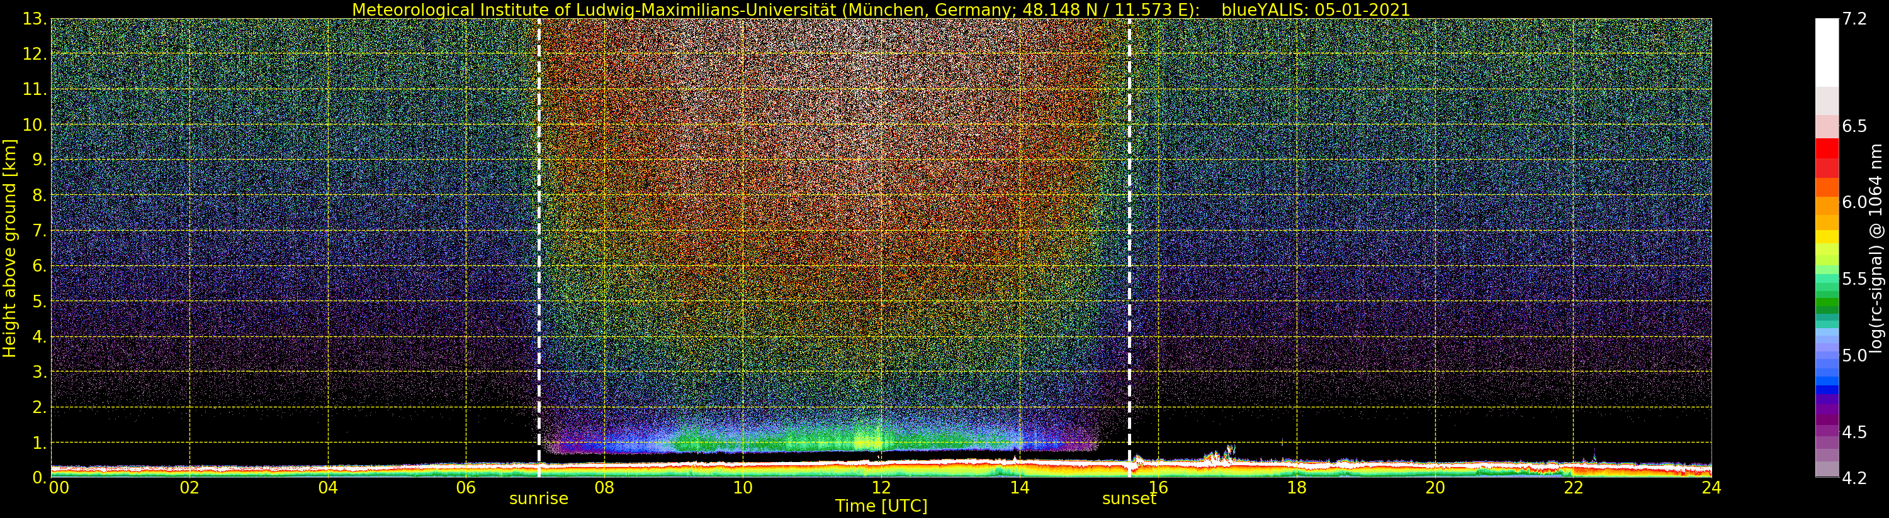Viewport: 1889px width, 518px height.
Task: Click the blueYALIS: 05-01-2021 title text
Action: pos(1316,9)
